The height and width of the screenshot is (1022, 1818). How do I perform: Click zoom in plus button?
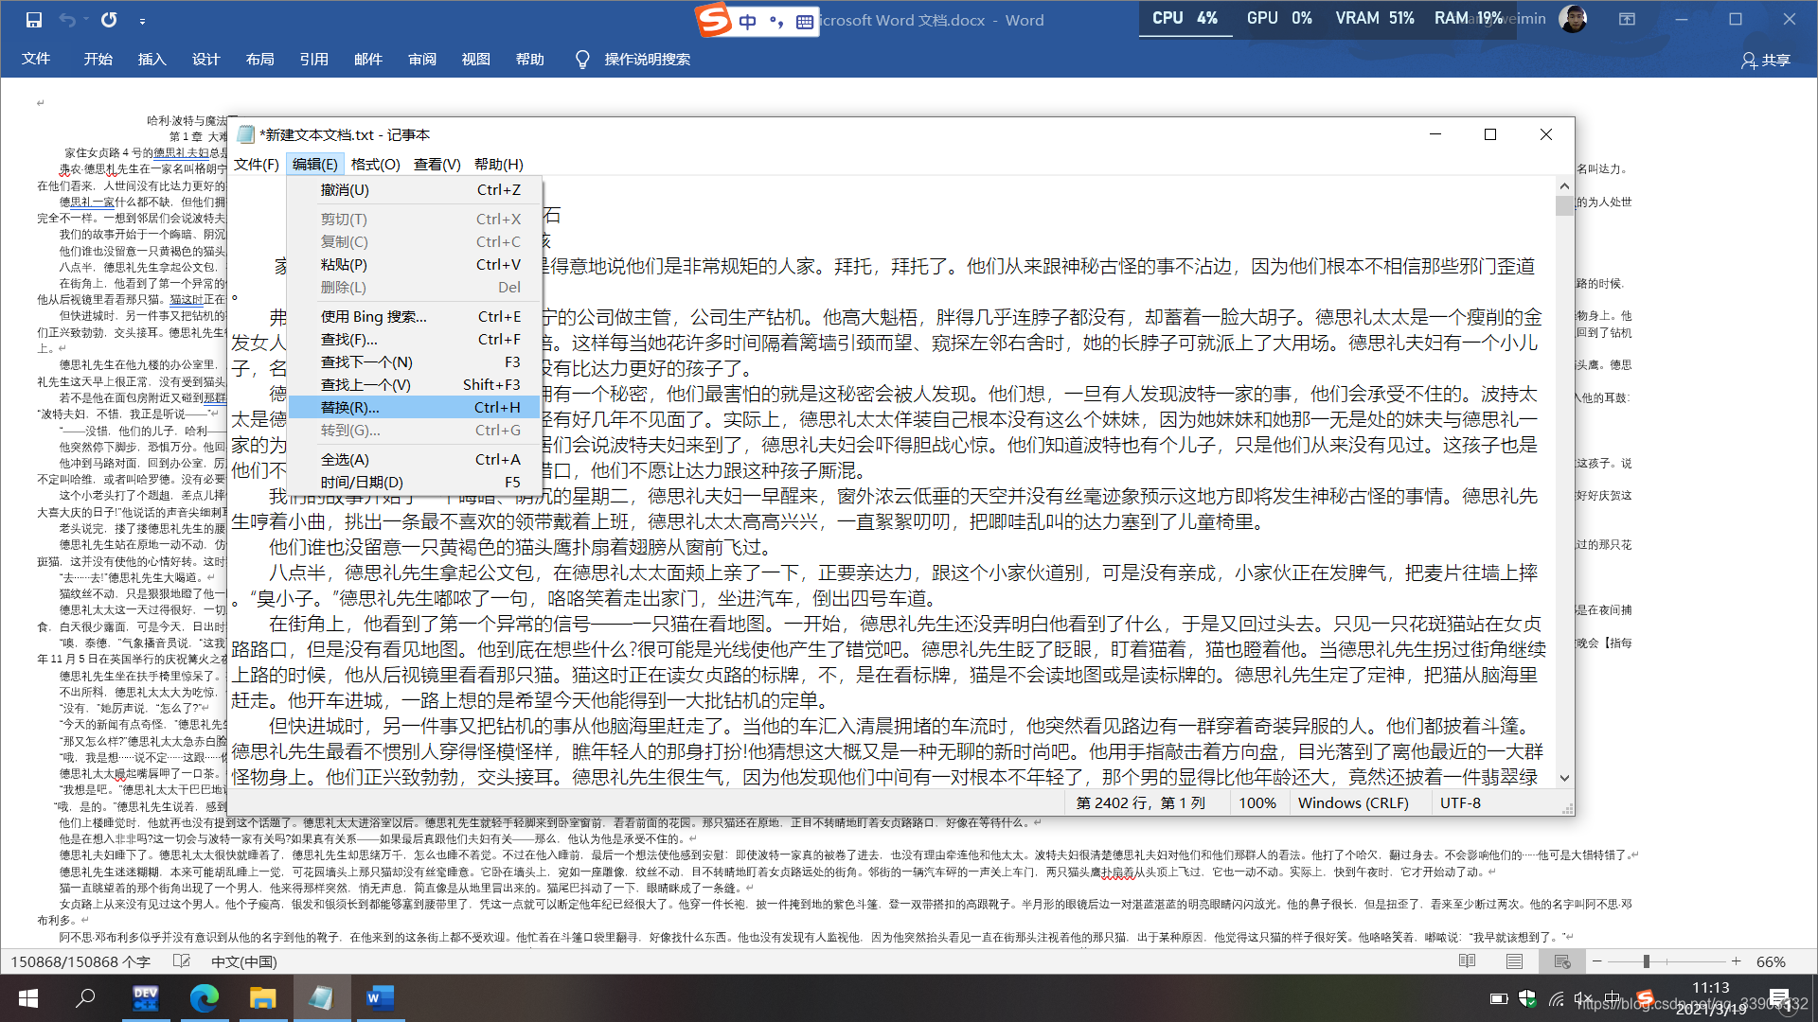click(1736, 961)
